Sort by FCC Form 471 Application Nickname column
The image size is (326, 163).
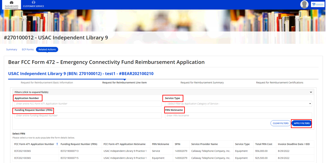[125, 144]
